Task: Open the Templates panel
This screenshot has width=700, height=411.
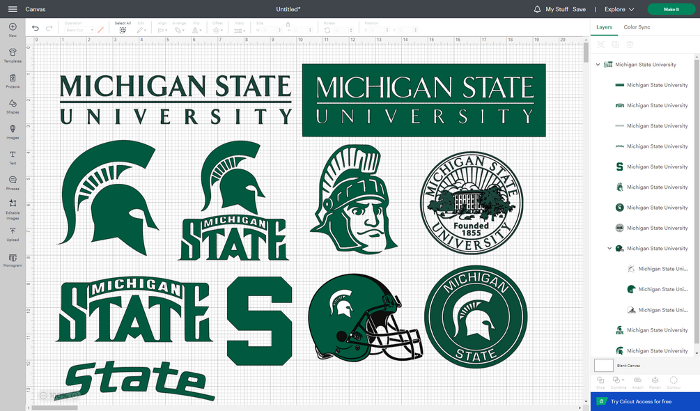Action: click(13, 56)
